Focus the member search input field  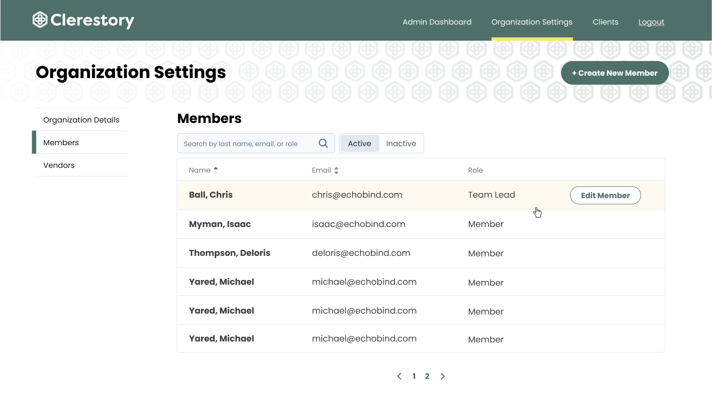(246, 143)
